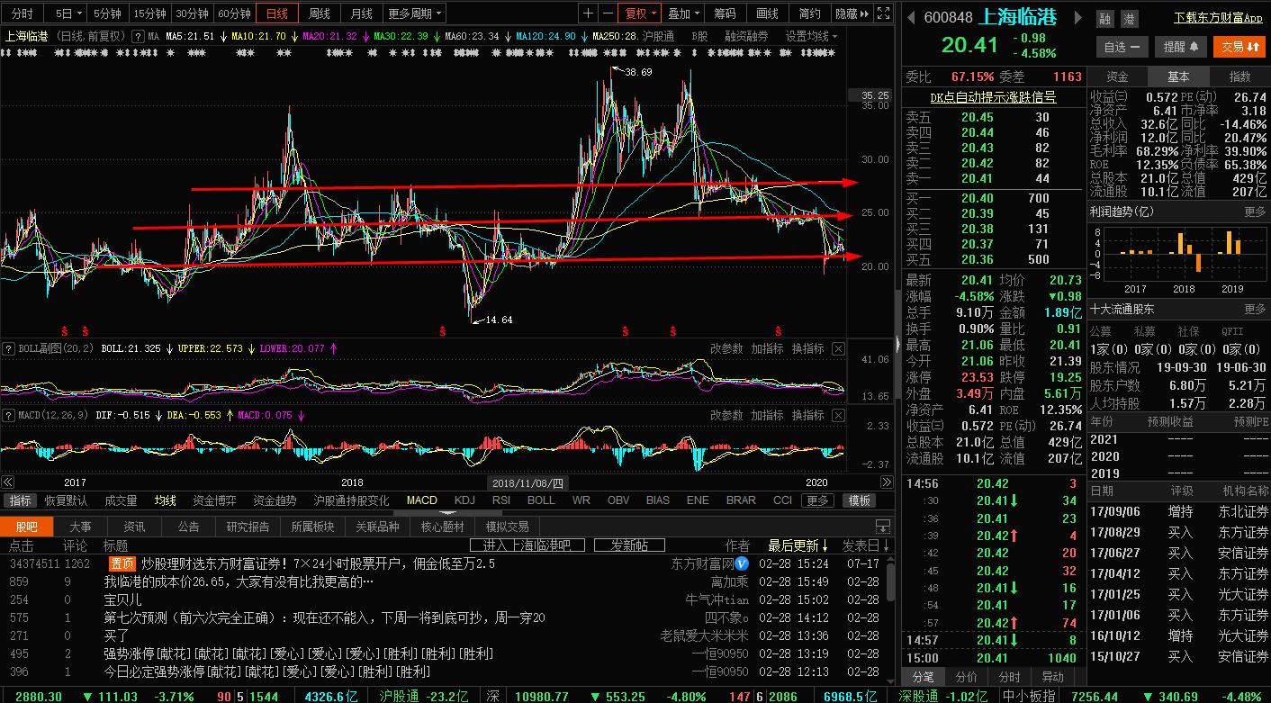Open the 复权 price adjustment dropdown

click(640, 14)
